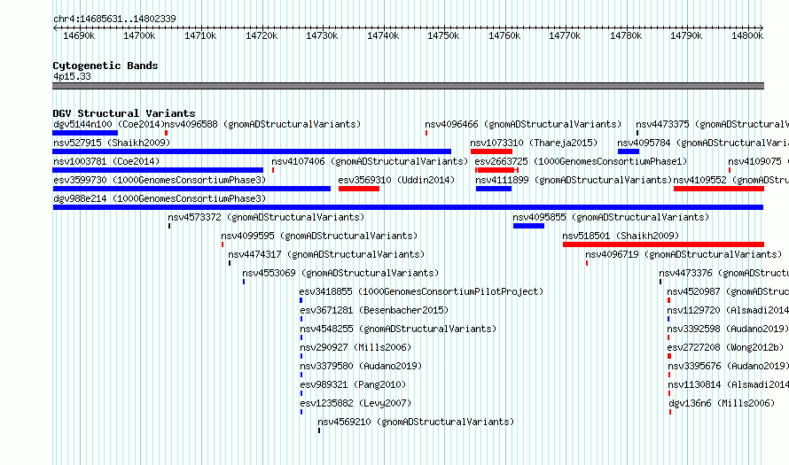Image resolution: width=789 pixels, height=465 pixels.
Task: Click the nsv4095855 blue variant bar
Action: click(x=529, y=226)
